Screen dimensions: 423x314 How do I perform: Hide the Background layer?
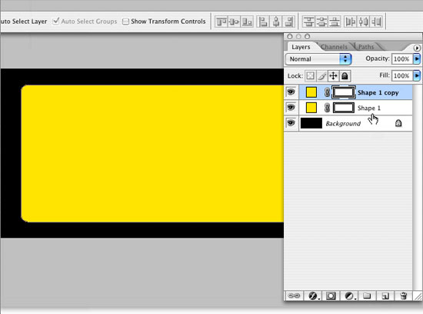tap(291, 123)
